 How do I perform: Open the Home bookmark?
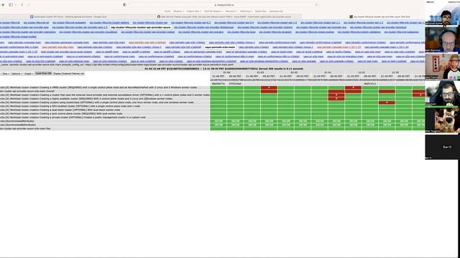point(167,11)
